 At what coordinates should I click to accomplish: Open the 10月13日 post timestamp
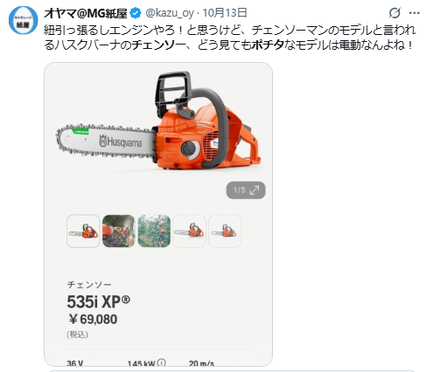point(225,13)
